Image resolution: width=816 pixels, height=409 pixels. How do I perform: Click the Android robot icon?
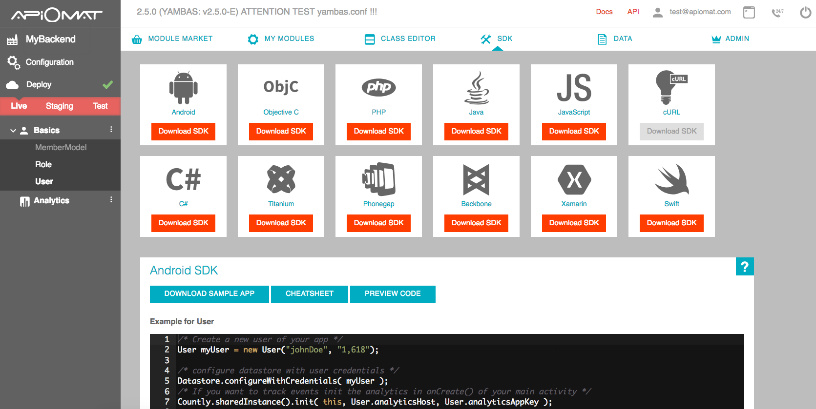tap(184, 88)
